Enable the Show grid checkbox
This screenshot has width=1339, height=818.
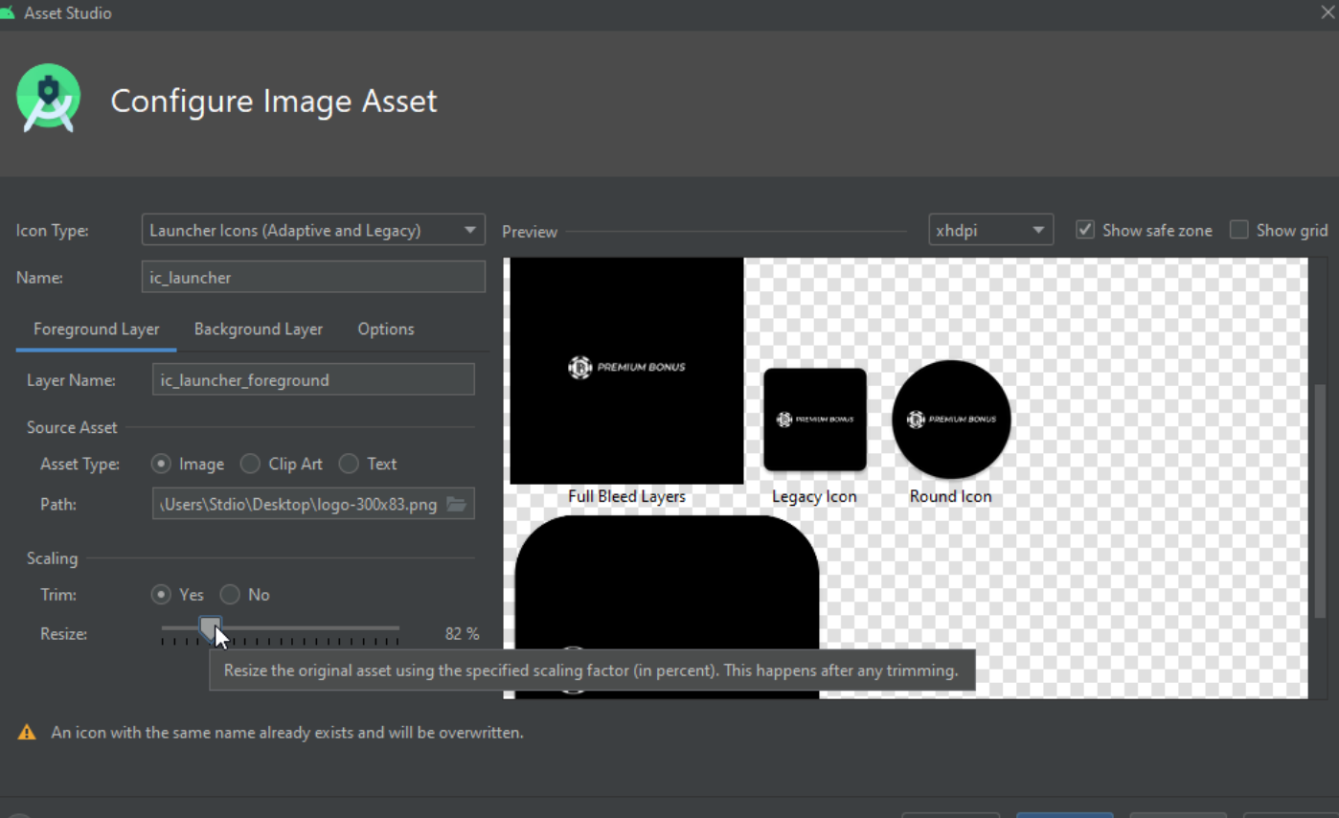point(1239,230)
